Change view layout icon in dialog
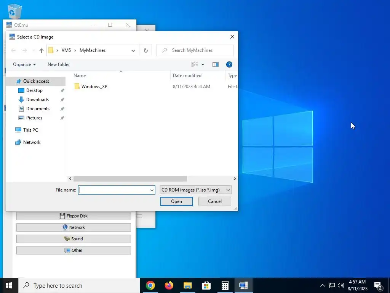 click(x=195, y=64)
